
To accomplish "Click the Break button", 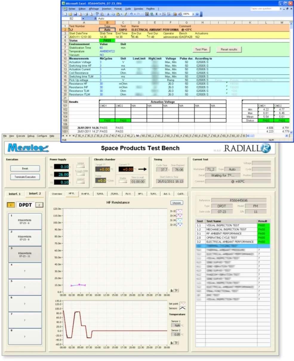I will coord(25,169).
